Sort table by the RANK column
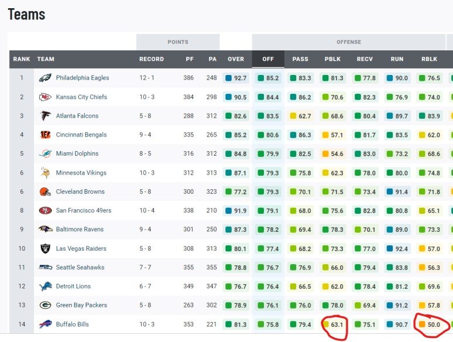 click(22, 59)
